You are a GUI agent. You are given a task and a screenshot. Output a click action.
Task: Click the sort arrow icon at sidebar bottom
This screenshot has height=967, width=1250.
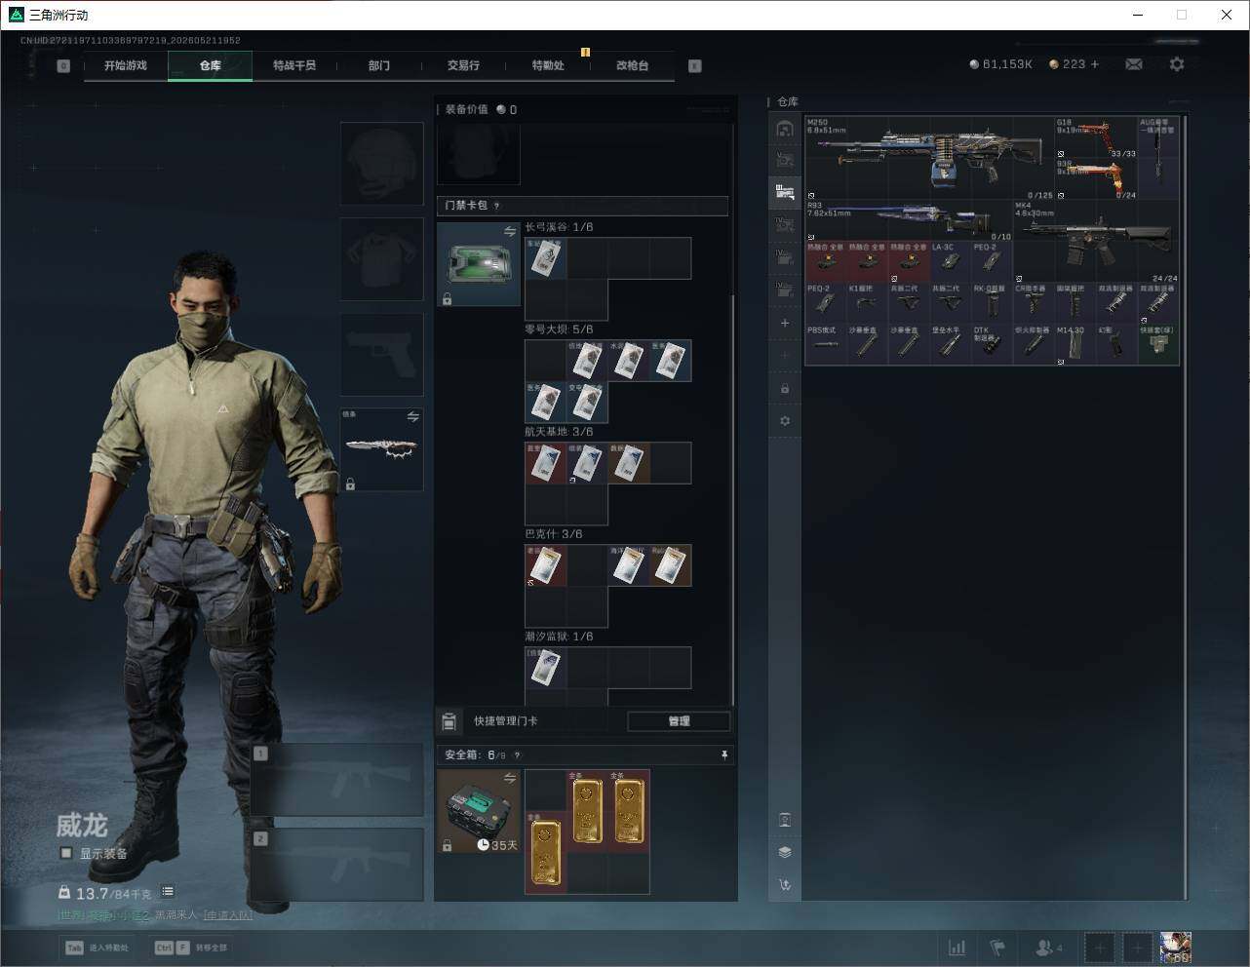(x=785, y=885)
